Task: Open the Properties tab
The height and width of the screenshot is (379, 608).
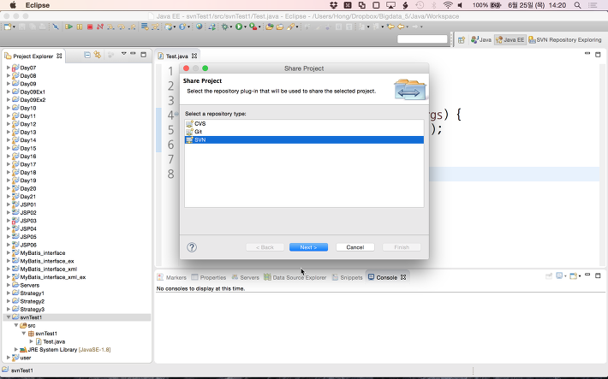Action: click(x=209, y=277)
